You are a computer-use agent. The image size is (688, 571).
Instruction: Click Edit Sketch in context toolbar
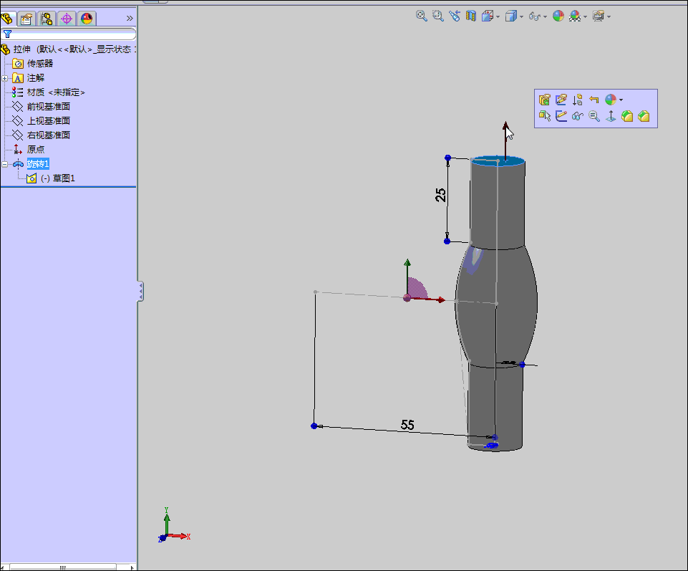tap(561, 100)
